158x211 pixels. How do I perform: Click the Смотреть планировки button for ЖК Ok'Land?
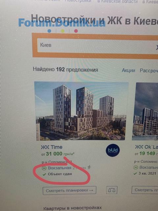coord(145,190)
